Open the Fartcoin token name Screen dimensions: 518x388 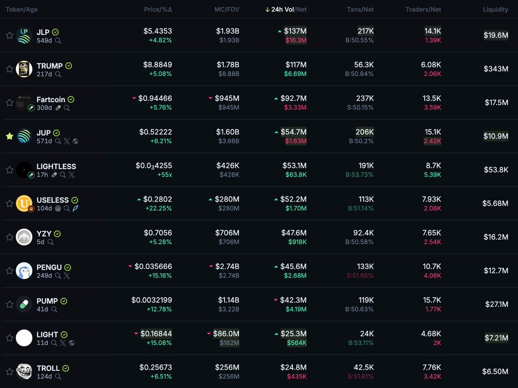[x=51, y=99]
